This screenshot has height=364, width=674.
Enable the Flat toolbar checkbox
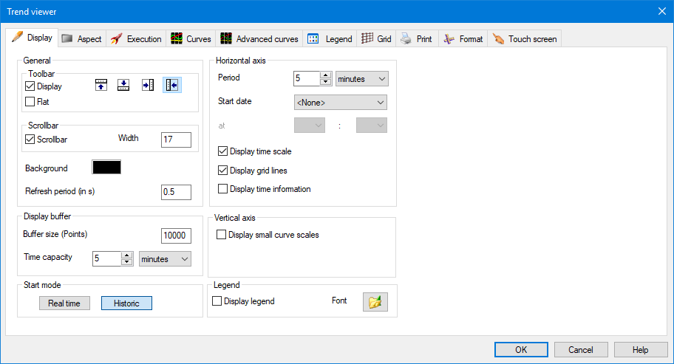point(30,102)
